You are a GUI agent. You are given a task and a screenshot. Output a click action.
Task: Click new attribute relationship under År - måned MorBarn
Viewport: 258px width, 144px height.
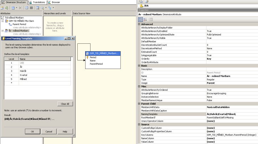coord(27,34)
